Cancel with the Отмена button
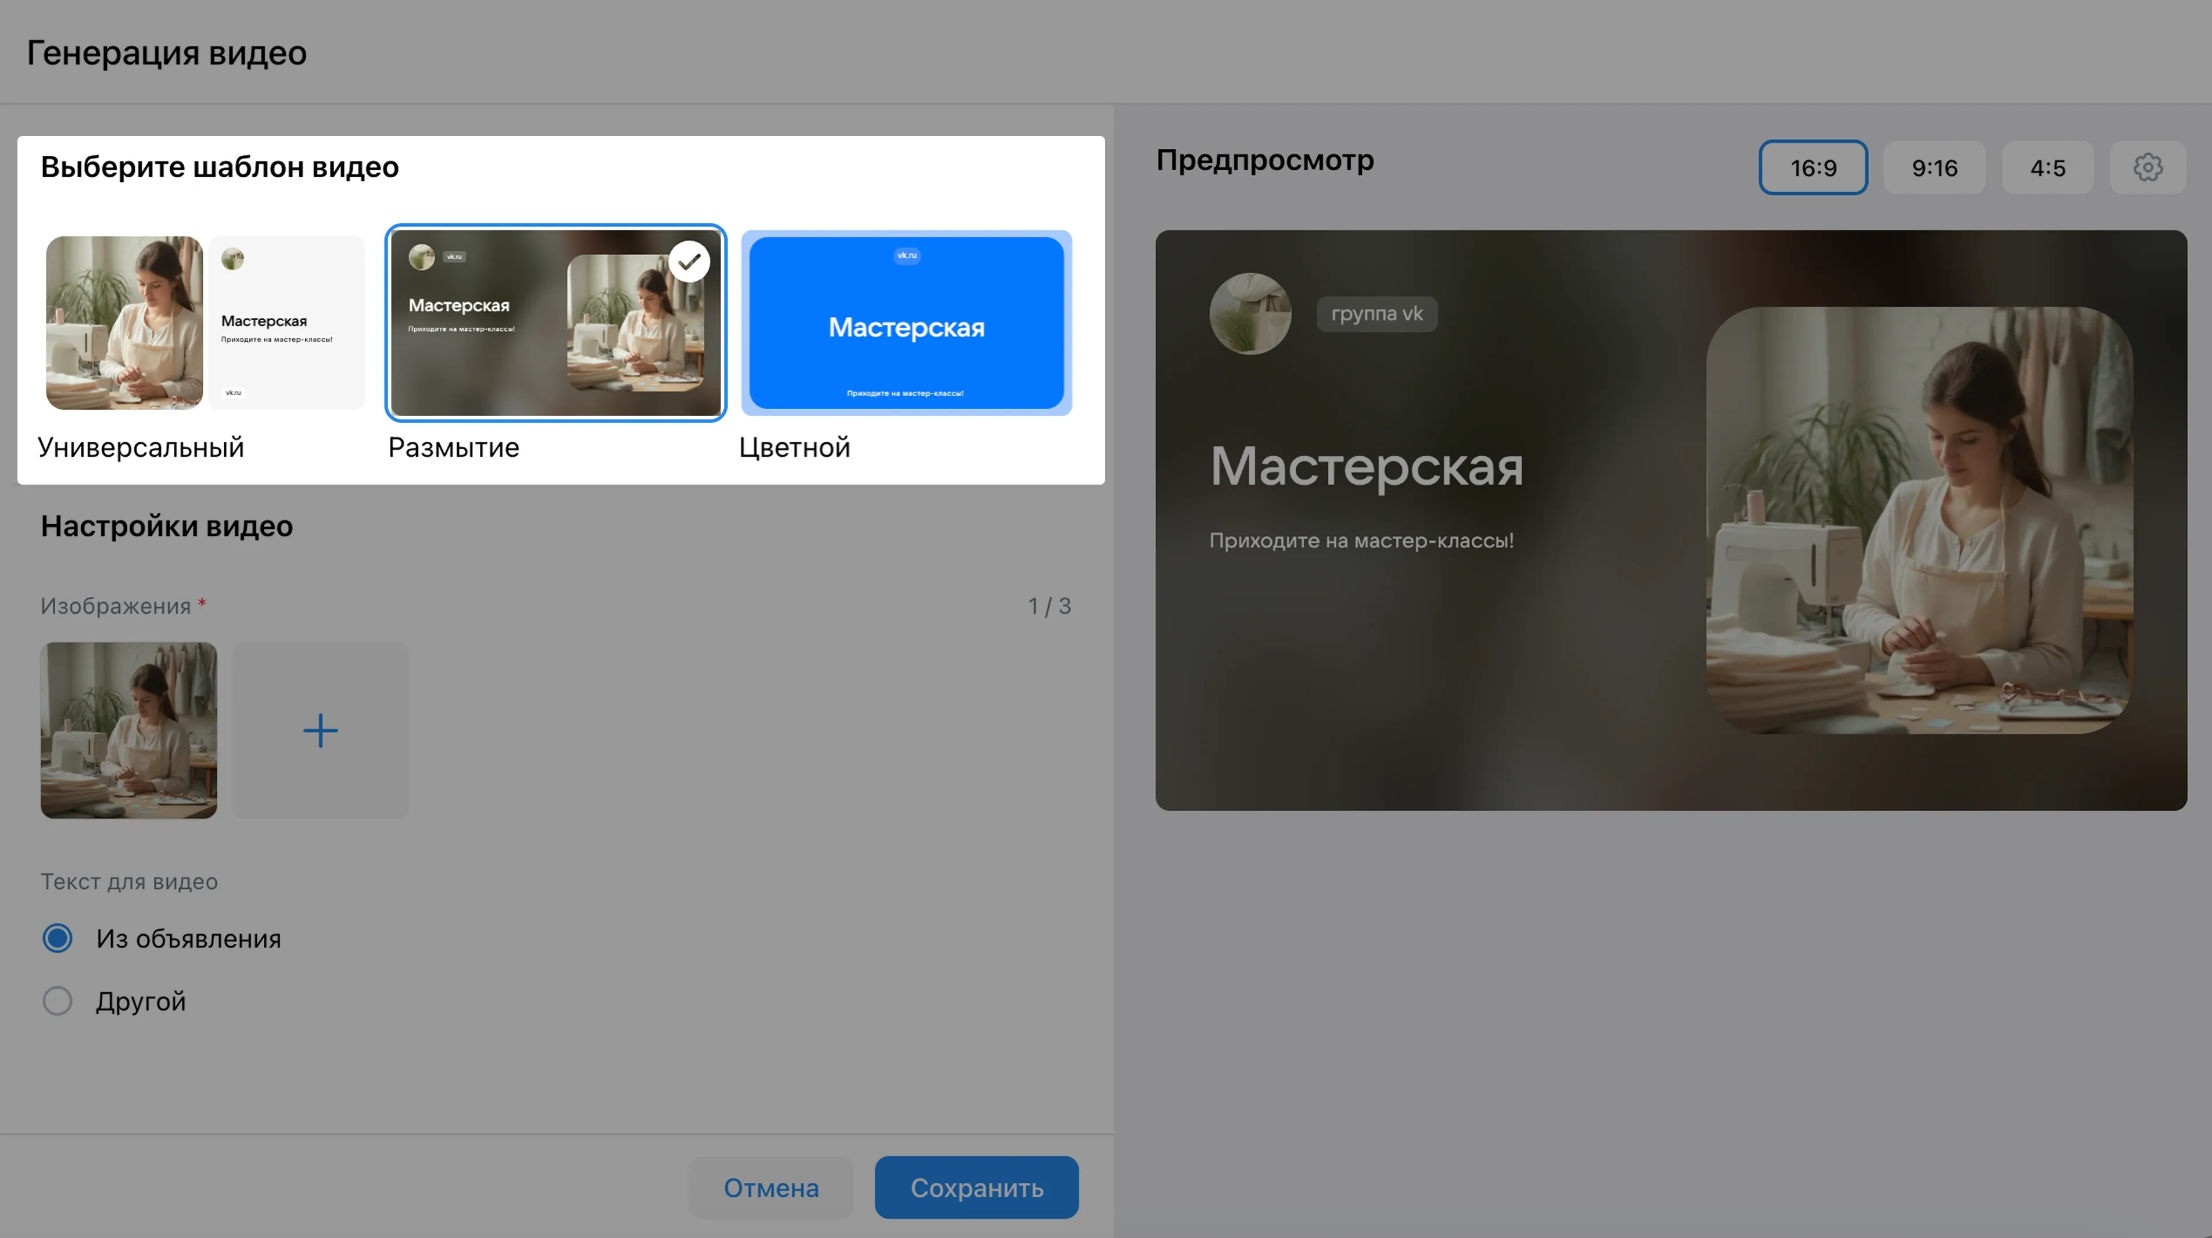The image size is (2212, 1238). [771, 1187]
